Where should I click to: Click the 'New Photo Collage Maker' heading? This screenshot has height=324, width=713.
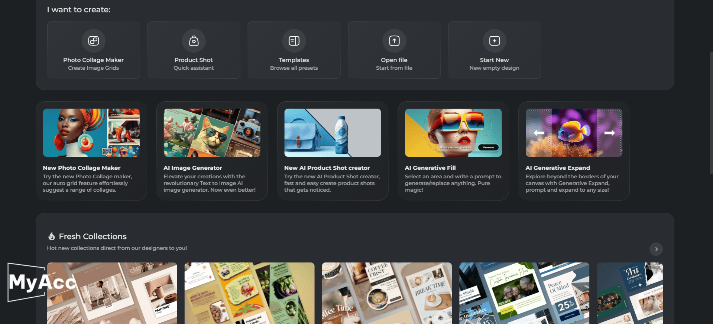click(82, 168)
